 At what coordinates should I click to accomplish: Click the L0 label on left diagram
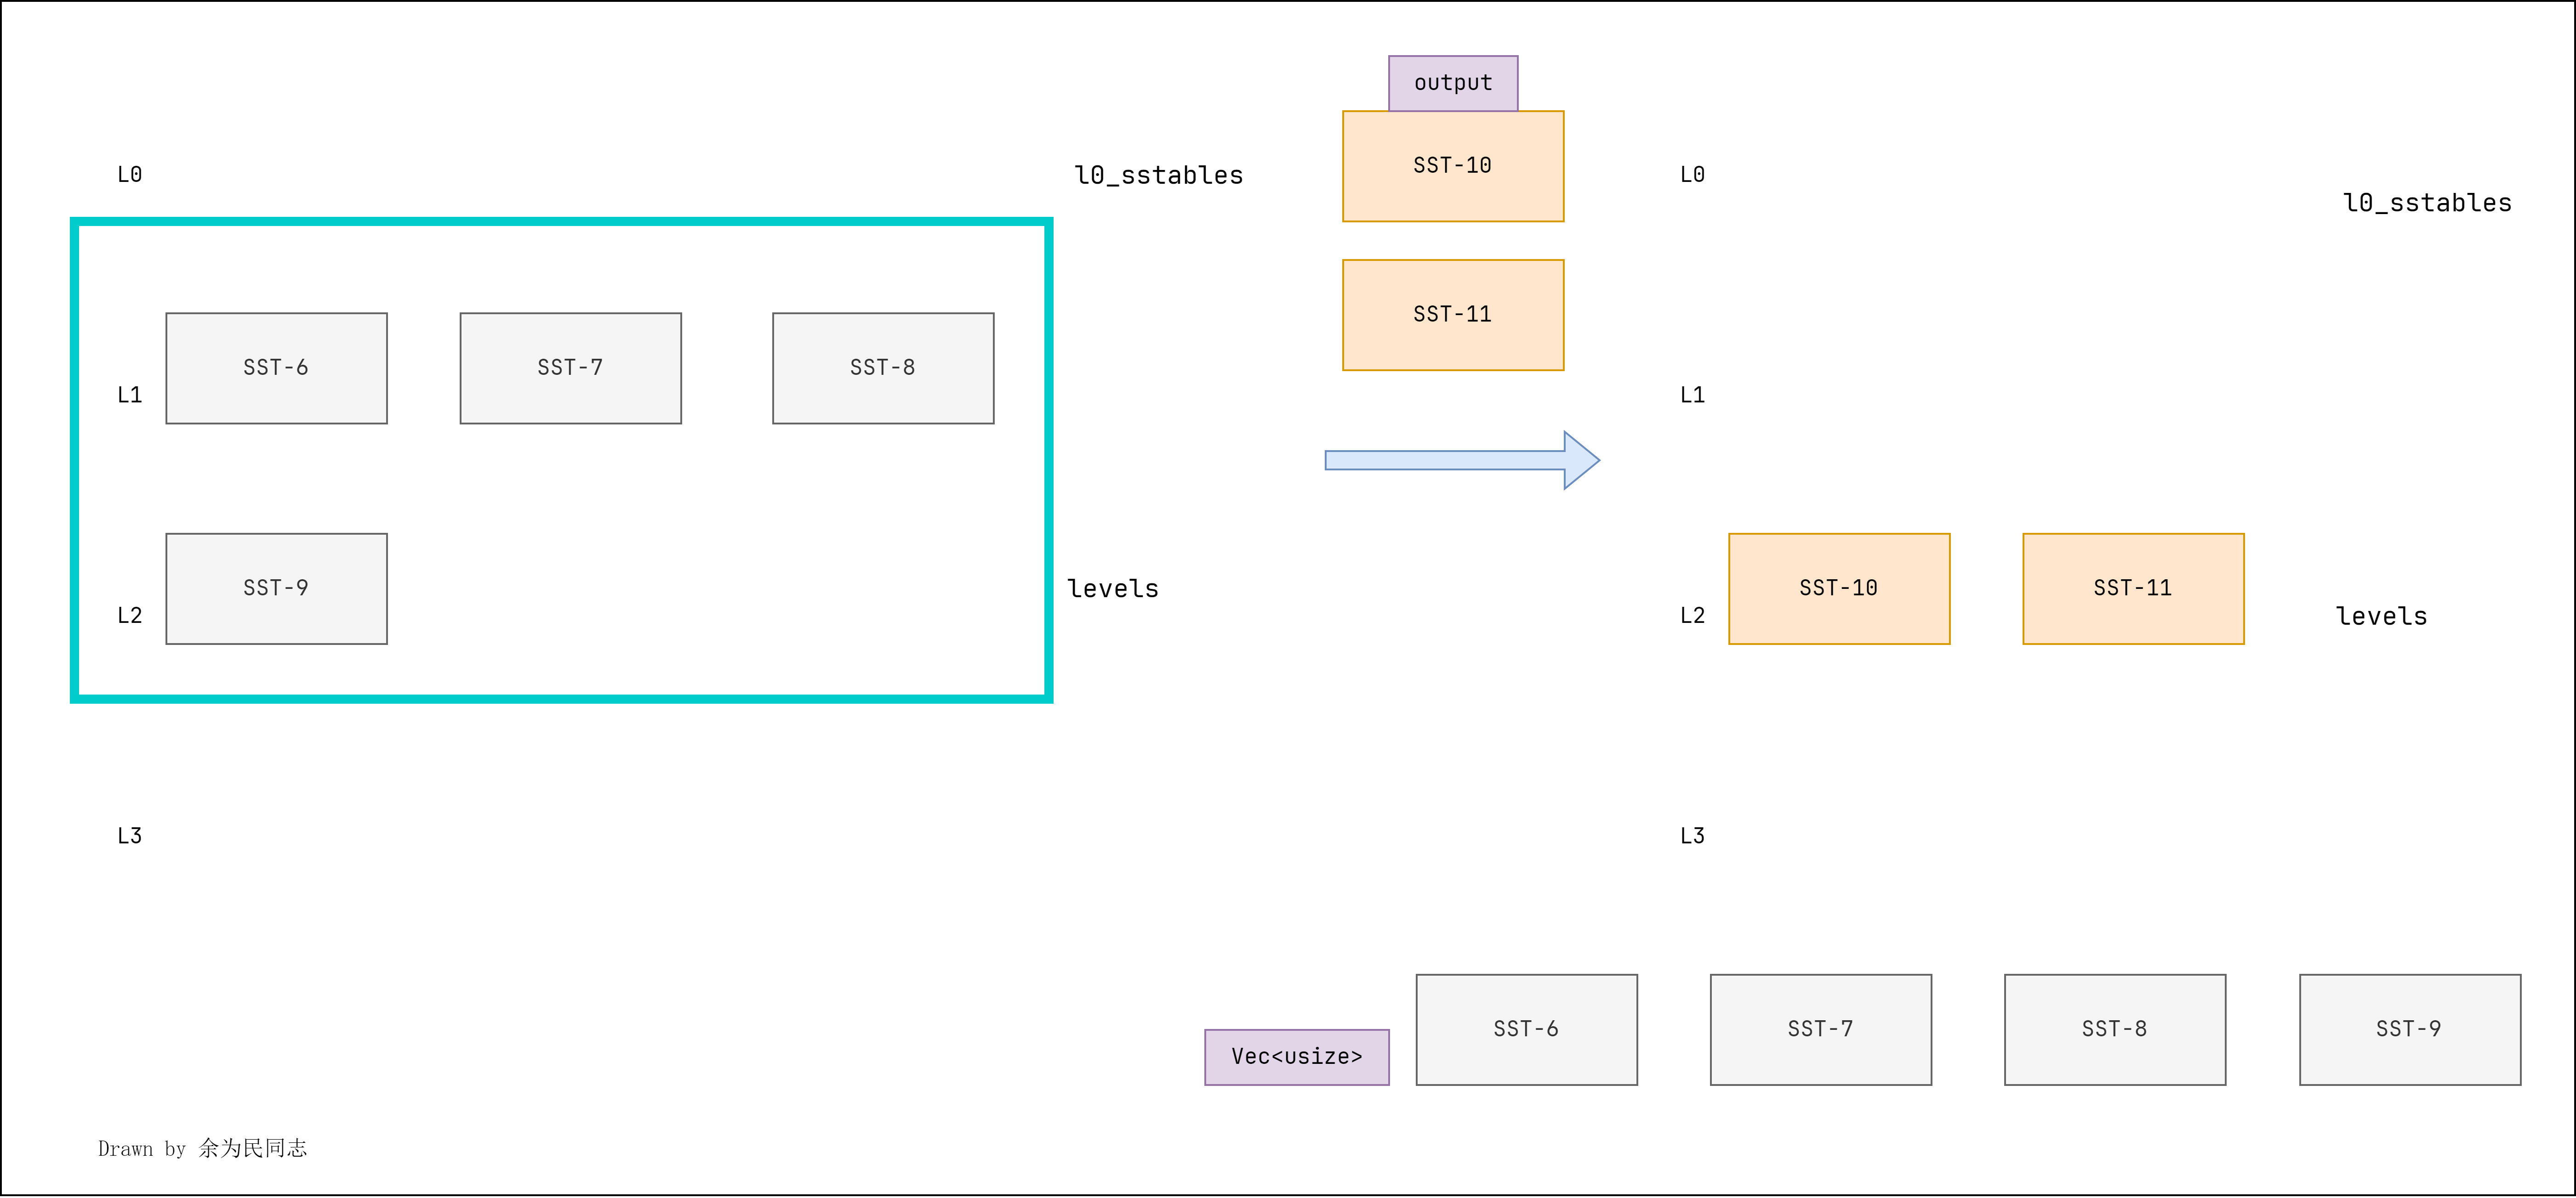click(x=130, y=175)
